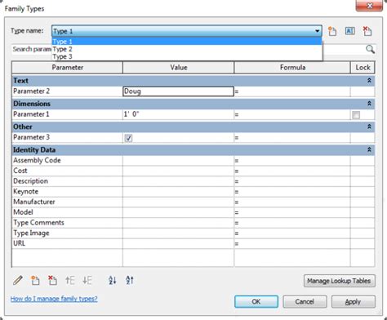The width and height of the screenshot is (387, 320).
Task: Click the New Parameter icon at bottom
Action: pyautogui.click(x=35, y=280)
